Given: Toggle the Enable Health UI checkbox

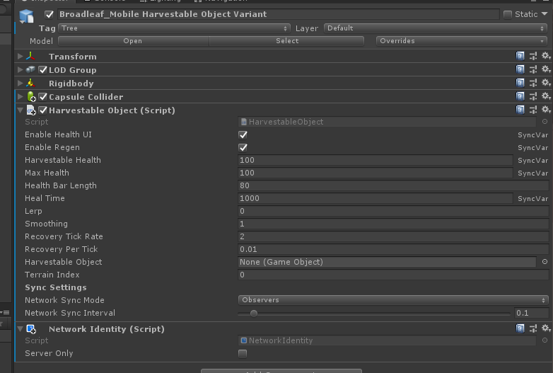Looking at the screenshot, I should (x=243, y=134).
